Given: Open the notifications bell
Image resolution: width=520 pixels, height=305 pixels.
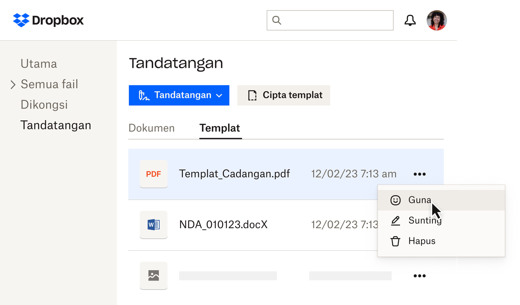Looking at the screenshot, I should coord(410,20).
